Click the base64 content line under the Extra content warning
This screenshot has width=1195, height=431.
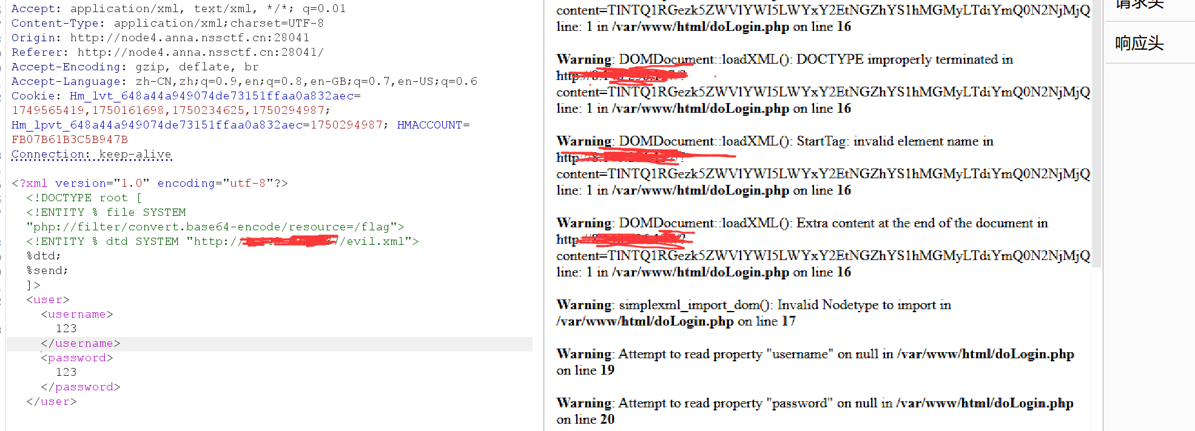[823, 256]
